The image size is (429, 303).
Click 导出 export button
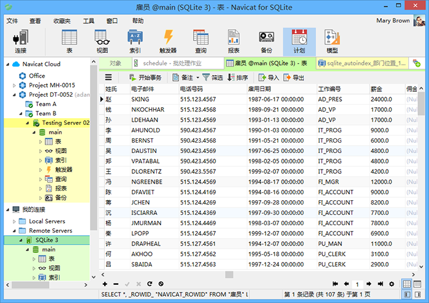(x=294, y=78)
